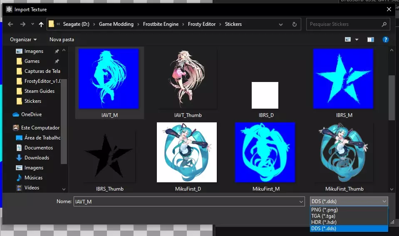This screenshot has width=399, height=236.
Task: Click the sidebar scroll-down arrow
Action: coord(64,189)
